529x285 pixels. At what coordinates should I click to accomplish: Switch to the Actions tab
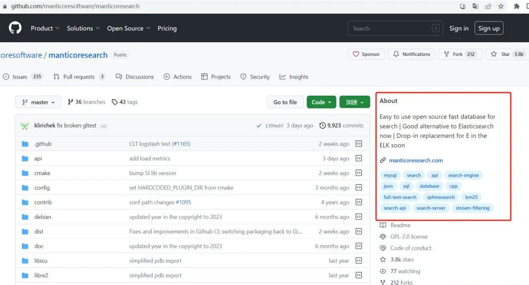click(x=177, y=77)
